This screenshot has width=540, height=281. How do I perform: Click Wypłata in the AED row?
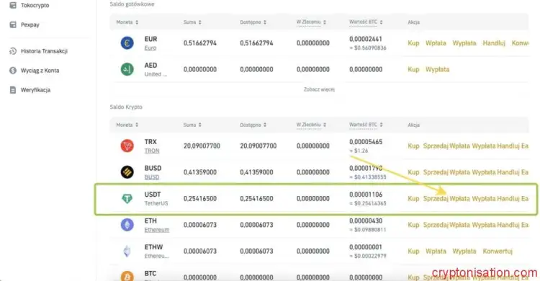[x=437, y=69]
